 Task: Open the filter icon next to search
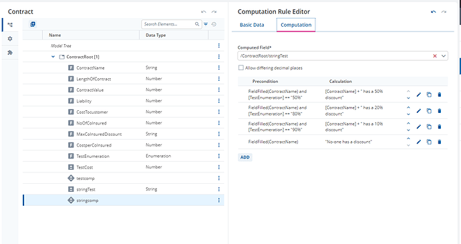click(x=206, y=24)
